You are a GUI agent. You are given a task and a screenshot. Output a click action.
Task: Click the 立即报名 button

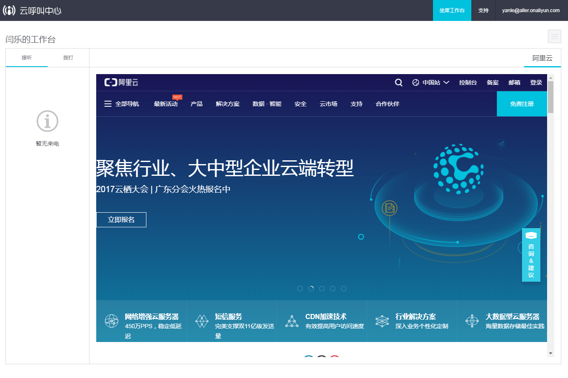(x=121, y=220)
